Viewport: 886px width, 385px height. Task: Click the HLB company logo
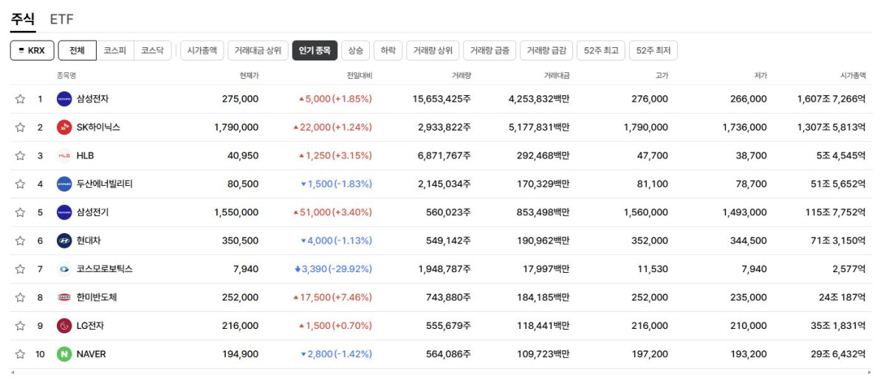[64, 156]
